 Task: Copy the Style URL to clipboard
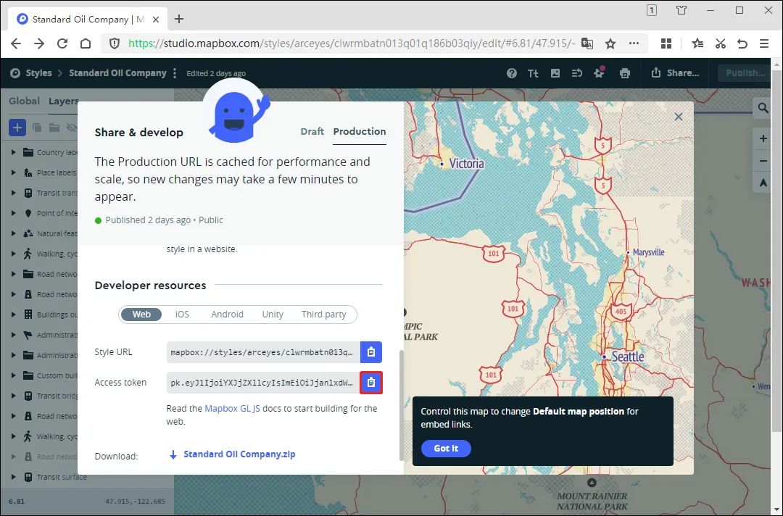tap(370, 351)
